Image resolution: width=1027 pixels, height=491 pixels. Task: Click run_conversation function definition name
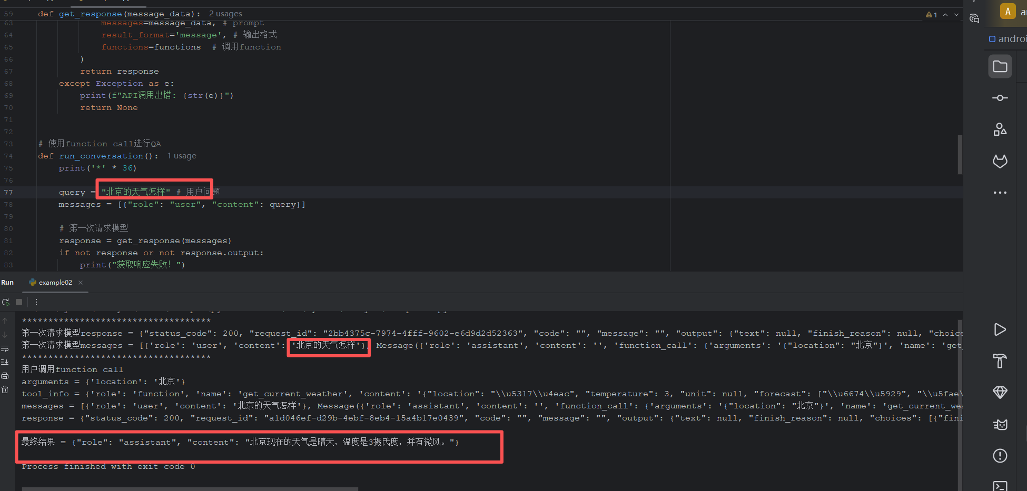pyautogui.click(x=101, y=156)
